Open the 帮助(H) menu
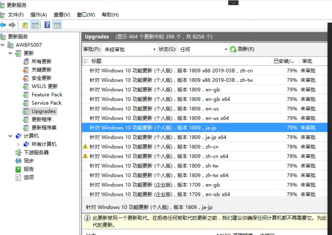332x235 pixels. 110,15
